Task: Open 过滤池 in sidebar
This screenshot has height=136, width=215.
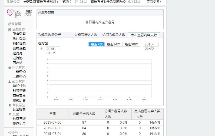Action: click(x=18, y=58)
